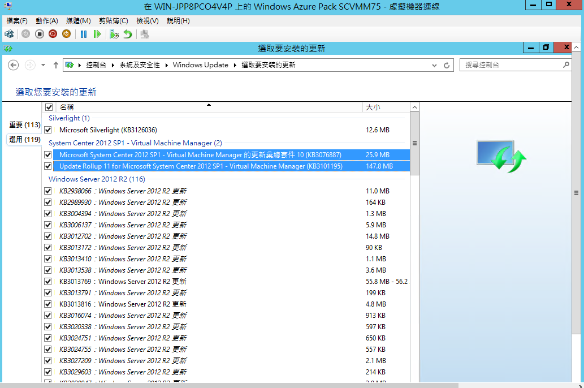Uncheck the KB3013769 update checkbox
The width and height of the screenshot is (584, 388).
tap(47, 282)
